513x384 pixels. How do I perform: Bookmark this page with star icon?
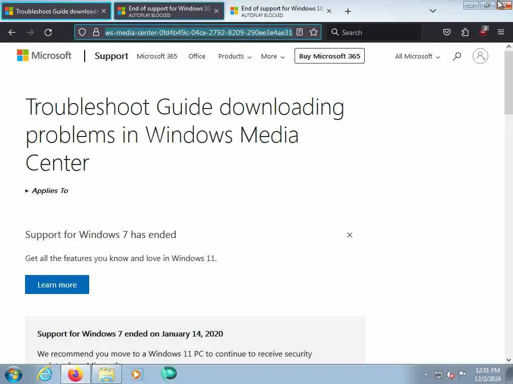click(x=314, y=32)
